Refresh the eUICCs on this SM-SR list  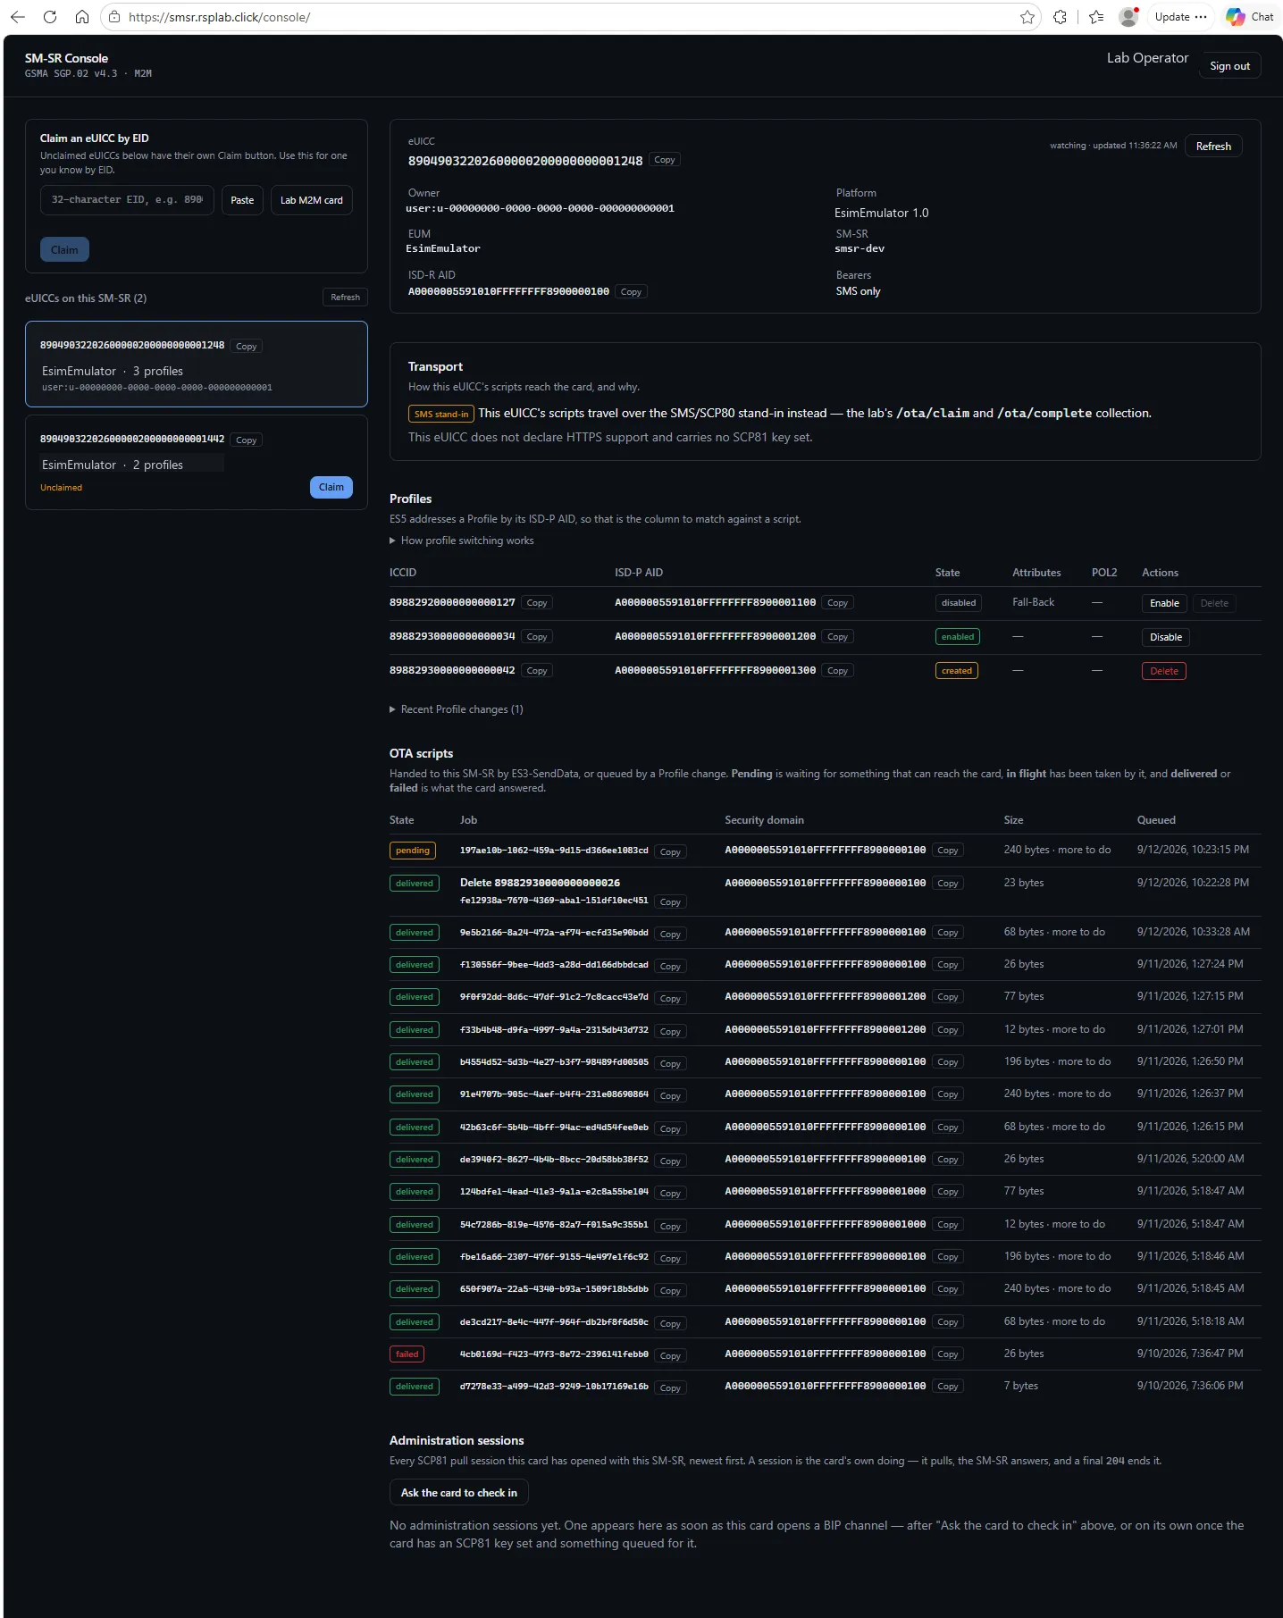pyautogui.click(x=345, y=298)
